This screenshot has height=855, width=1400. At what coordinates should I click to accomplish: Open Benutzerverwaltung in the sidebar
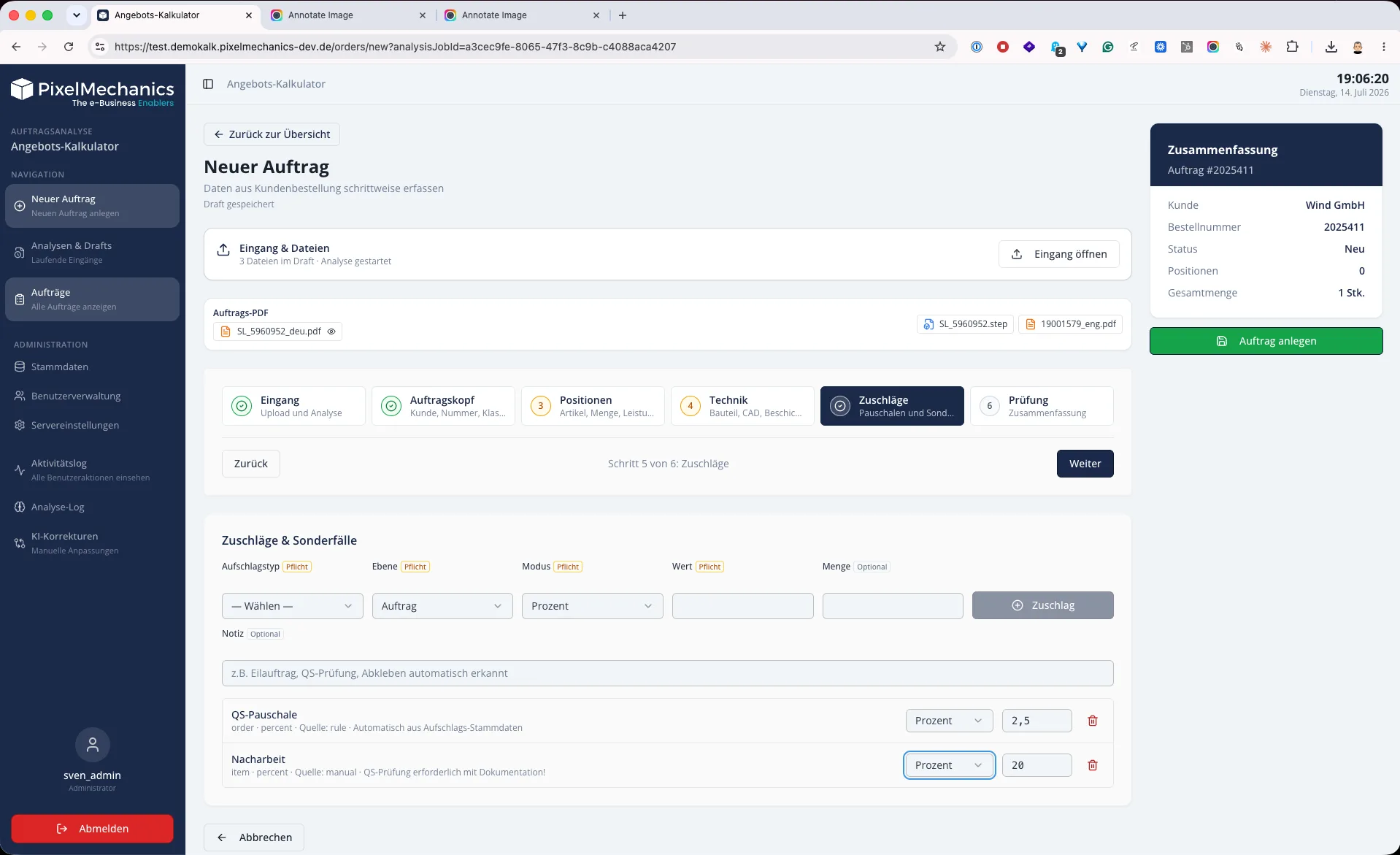point(93,396)
